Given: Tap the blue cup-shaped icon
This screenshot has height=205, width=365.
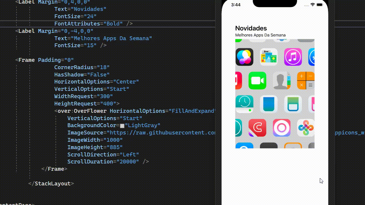Looking at the screenshot, I should pyautogui.click(x=269, y=104).
